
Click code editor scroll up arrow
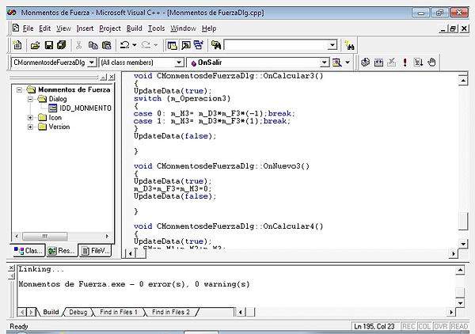click(x=463, y=81)
